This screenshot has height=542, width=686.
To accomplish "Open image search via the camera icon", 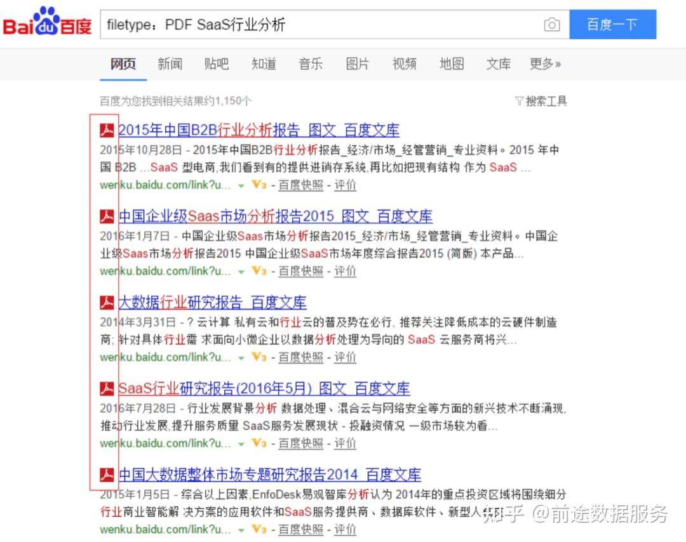I will click(x=552, y=25).
